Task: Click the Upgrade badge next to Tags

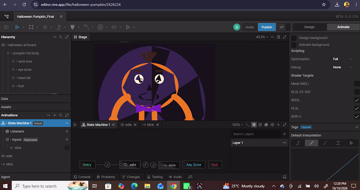Action: click(x=306, y=127)
